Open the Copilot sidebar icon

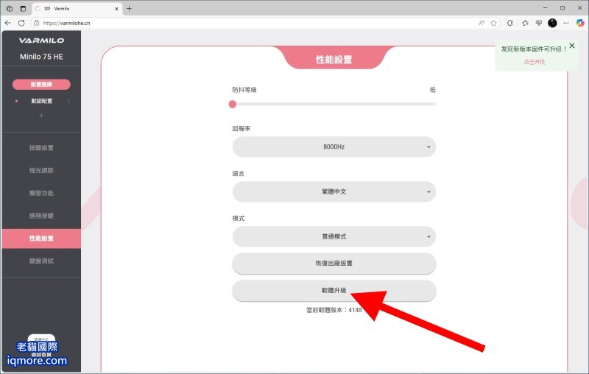click(580, 23)
